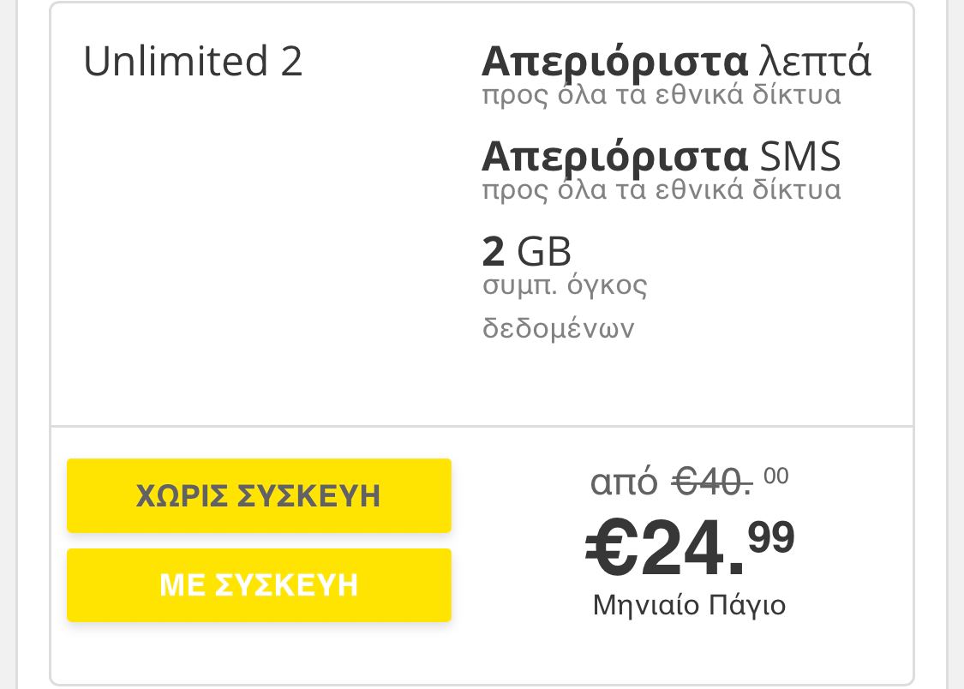Click subtitle text beneath Απεριόριστα SMS

(x=661, y=189)
